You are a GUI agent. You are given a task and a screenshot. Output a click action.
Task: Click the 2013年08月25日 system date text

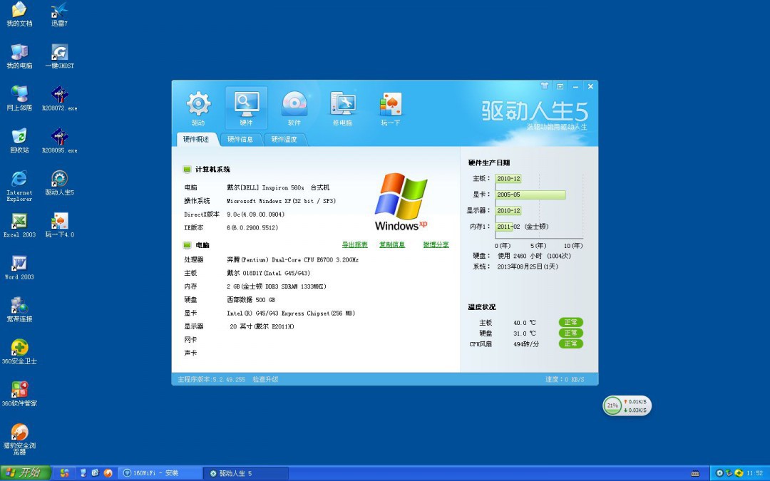528,267
